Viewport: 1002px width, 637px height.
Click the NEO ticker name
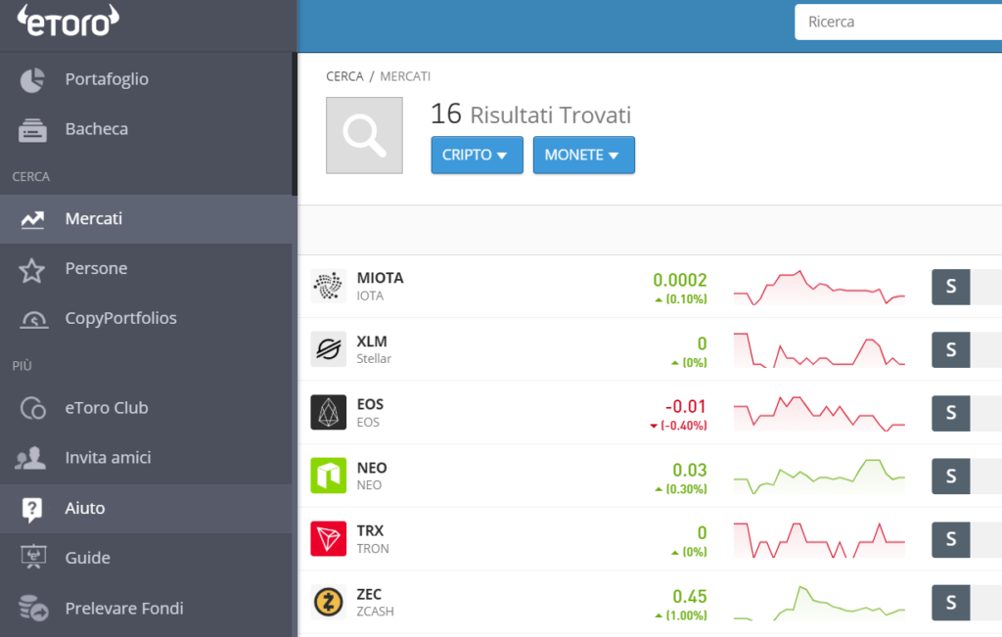tap(372, 468)
